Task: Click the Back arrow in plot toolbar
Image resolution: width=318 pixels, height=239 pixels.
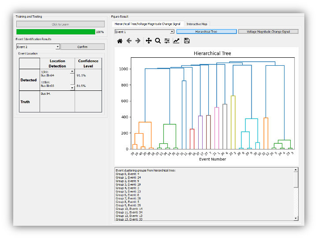Action: pyautogui.click(x=129, y=41)
